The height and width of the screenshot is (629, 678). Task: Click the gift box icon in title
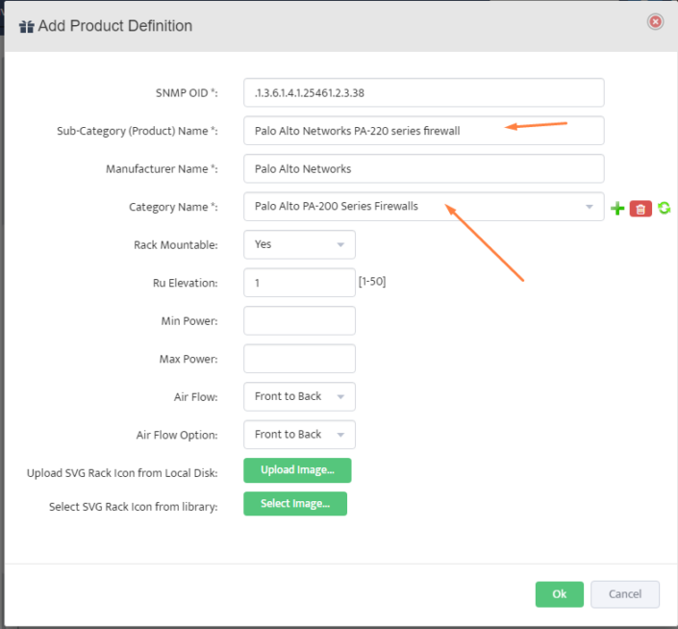[25, 26]
